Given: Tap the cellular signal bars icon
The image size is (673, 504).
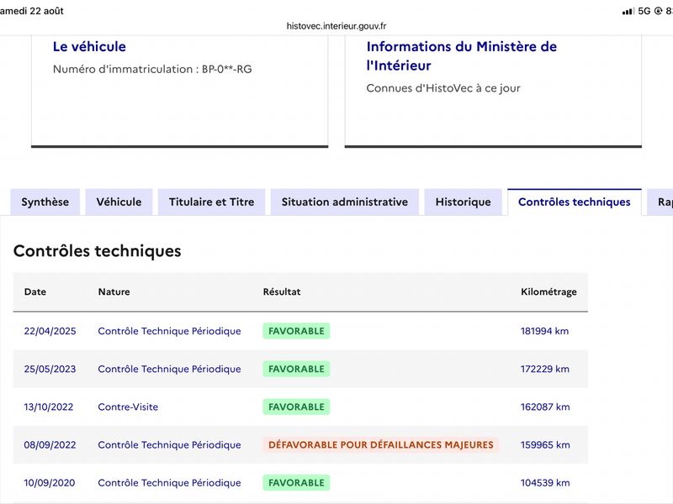Looking at the screenshot, I should pyautogui.click(x=628, y=11).
